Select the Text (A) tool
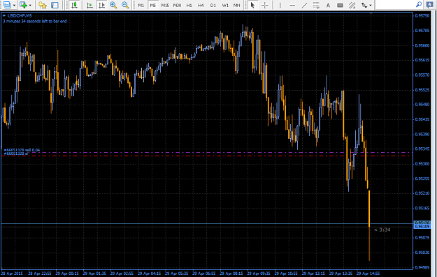Viewport: 437px width, 277px height. (328, 5)
